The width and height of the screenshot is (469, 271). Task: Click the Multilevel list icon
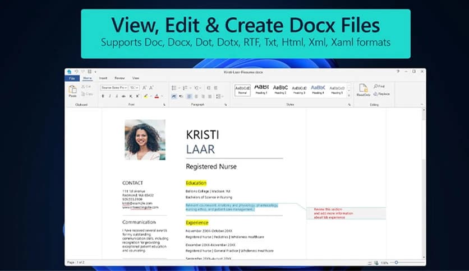[x=196, y=88]
